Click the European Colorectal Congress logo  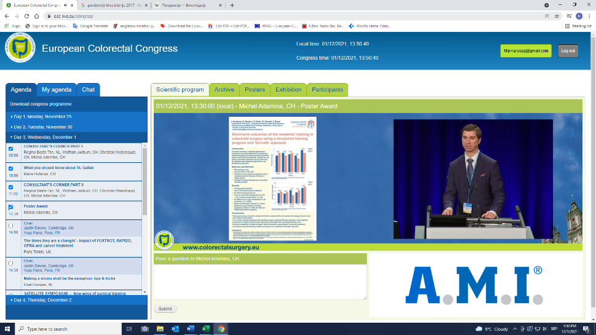point(20,49)
